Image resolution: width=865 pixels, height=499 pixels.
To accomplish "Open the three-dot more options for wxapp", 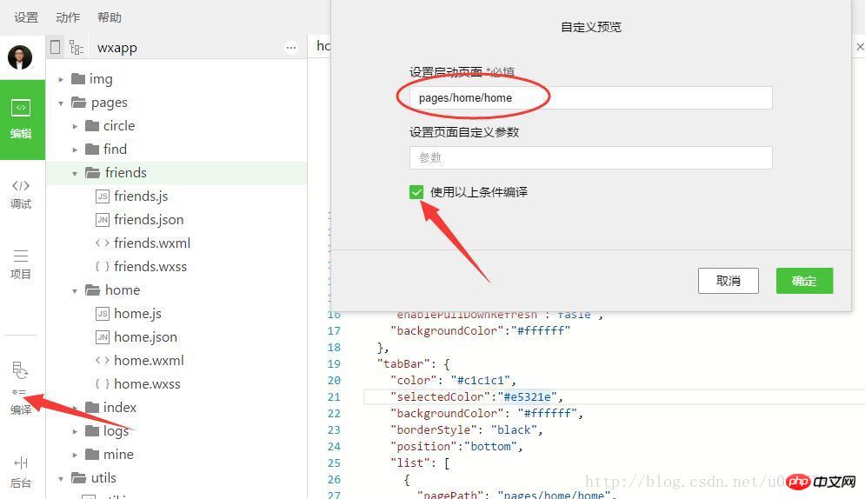I will coord(291,48).
